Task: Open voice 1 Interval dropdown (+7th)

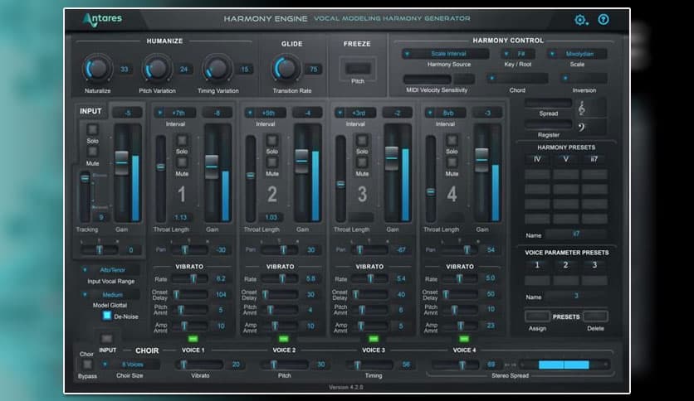Action: point(175,113)
